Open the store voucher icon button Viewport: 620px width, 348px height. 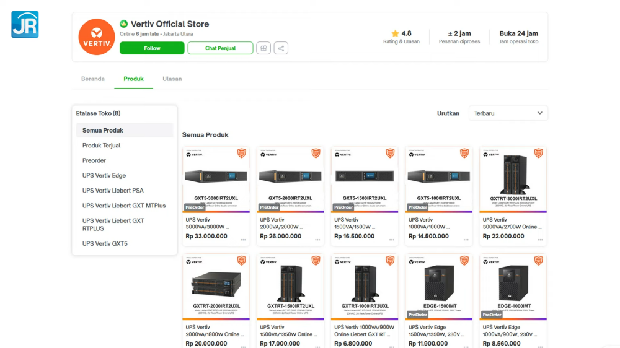tap(263, 48)
